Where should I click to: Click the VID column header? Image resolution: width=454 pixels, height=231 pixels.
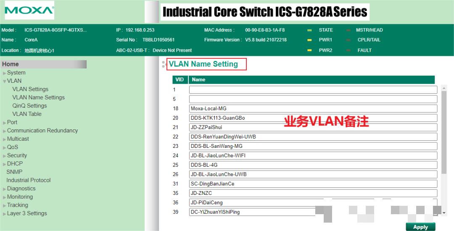pyautogui.click(x=180, y=80)
